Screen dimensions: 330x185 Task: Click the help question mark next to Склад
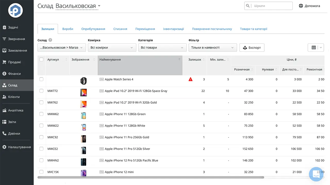(x=50, y=40)
